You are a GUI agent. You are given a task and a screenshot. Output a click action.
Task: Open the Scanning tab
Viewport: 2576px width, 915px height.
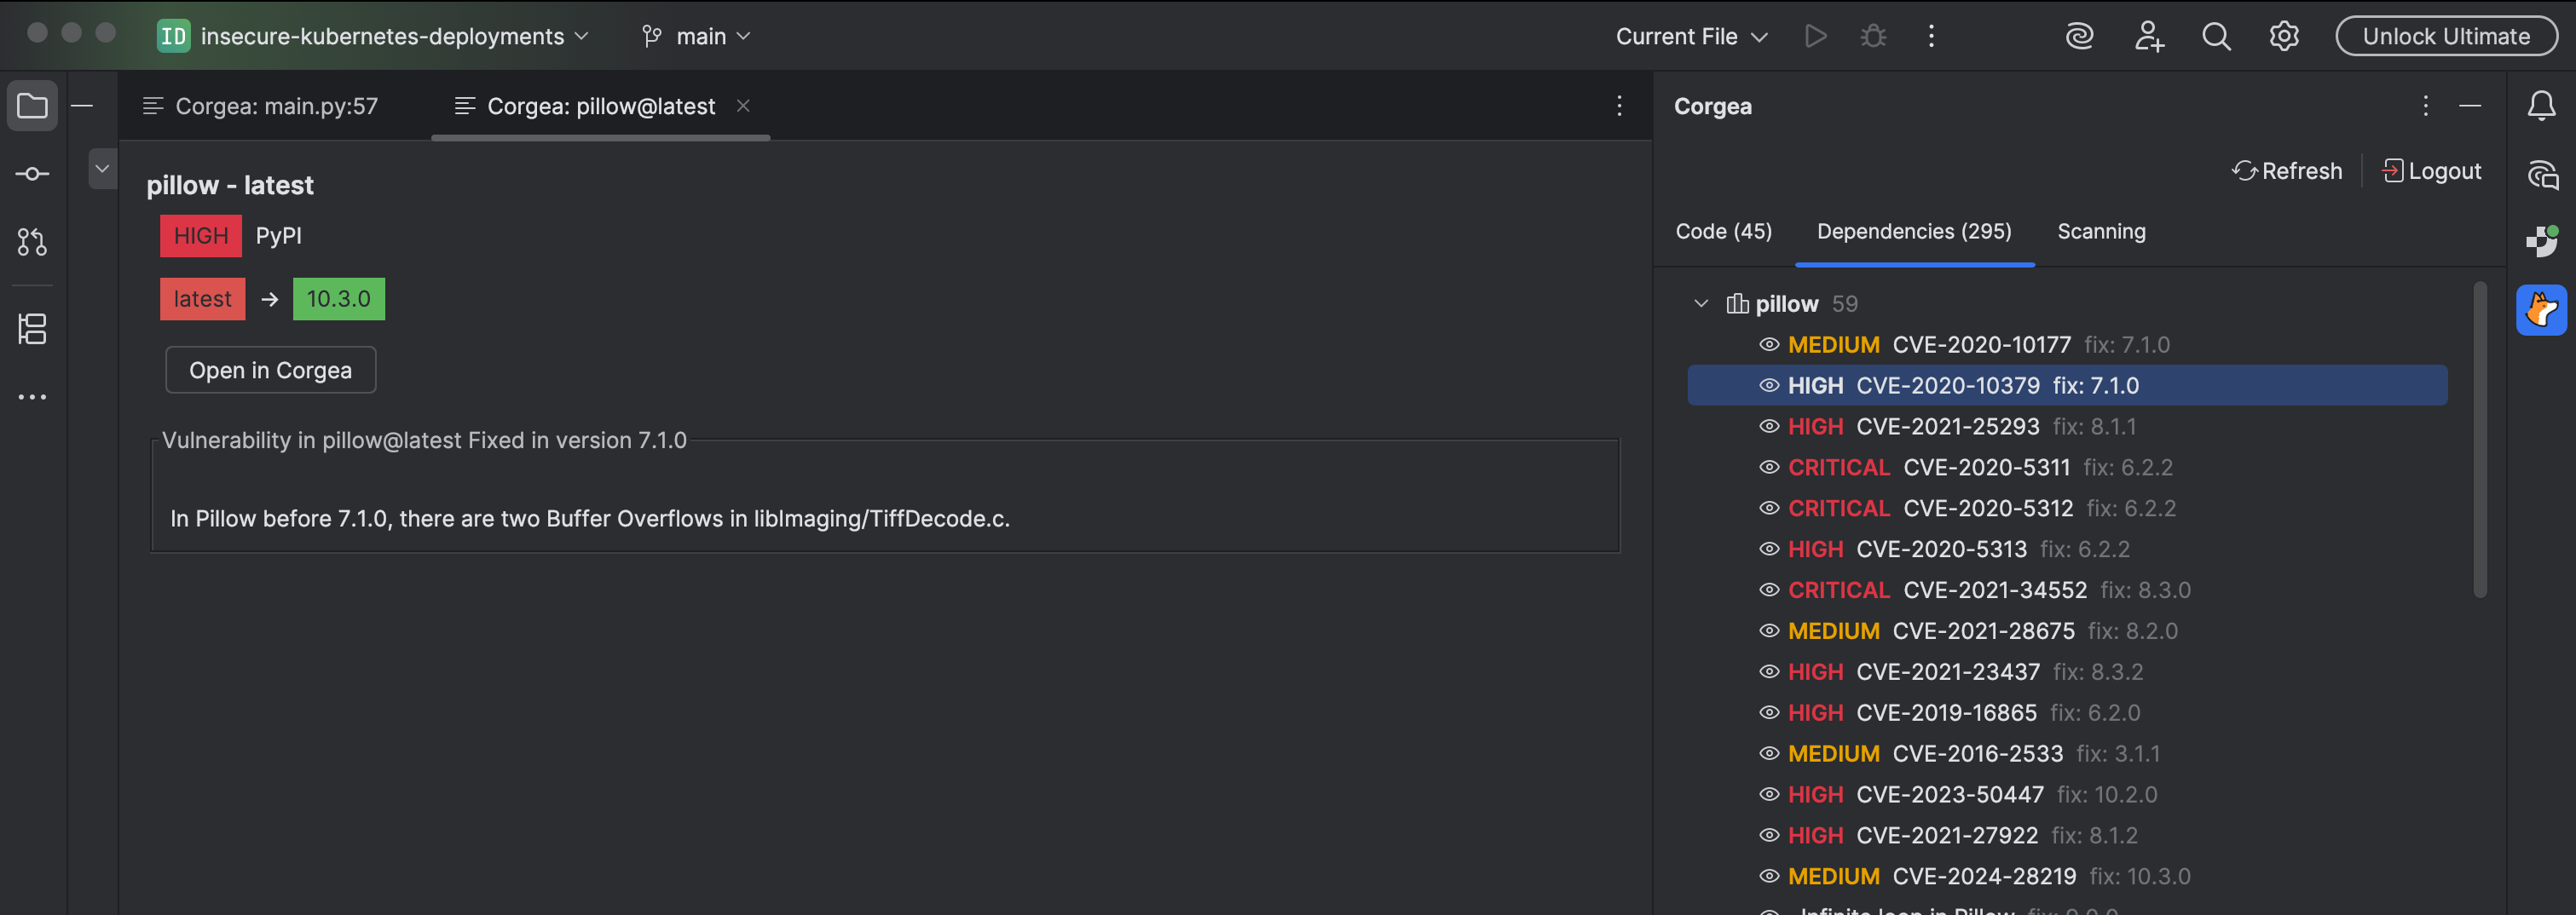tap(2101, 232)
